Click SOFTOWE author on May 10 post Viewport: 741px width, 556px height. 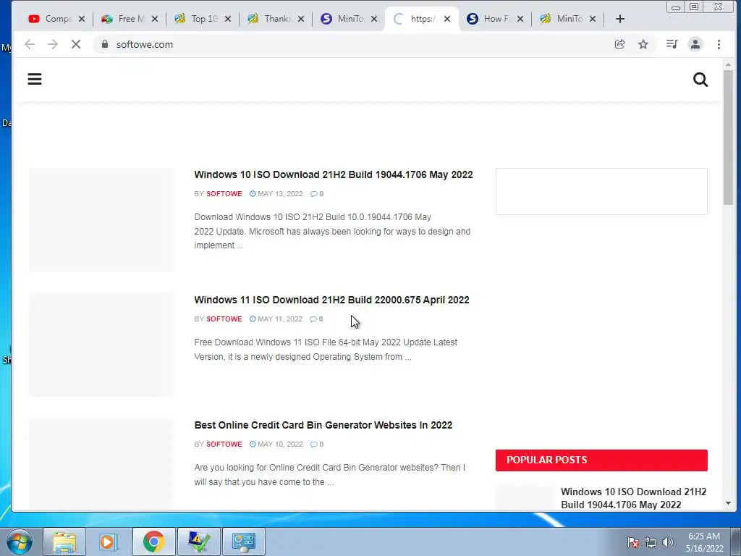[x=224, y=445]
